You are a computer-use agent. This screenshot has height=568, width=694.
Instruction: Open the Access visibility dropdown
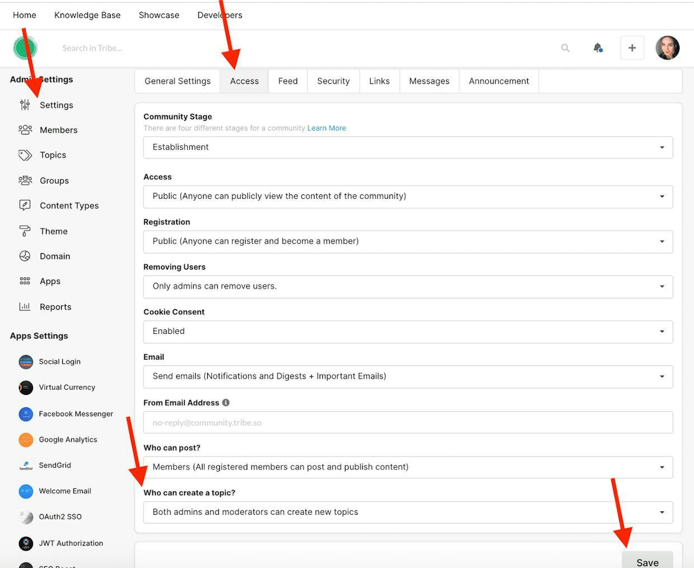408,197
